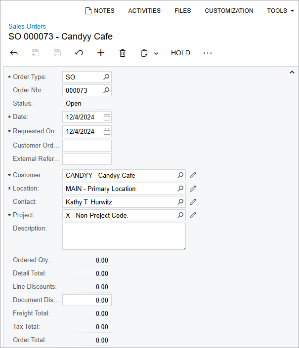Open the Activities menu item
Screen dimensions: 299x348
click(x=144, y=10)
